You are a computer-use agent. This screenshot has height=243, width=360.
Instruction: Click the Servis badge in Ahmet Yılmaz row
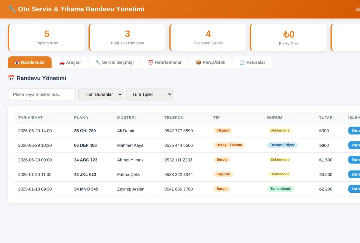(222, 160)
